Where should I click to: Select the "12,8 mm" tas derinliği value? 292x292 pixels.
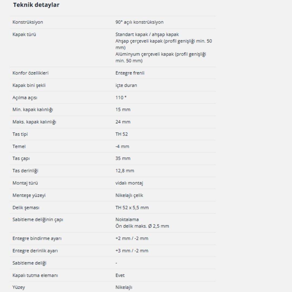pos(125,171)
